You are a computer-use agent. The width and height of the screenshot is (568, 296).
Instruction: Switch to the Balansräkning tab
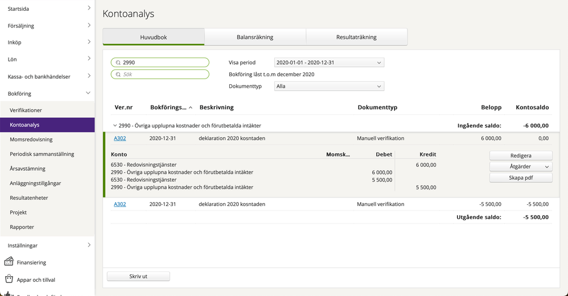pyautogui.click(x=255, y=37)
